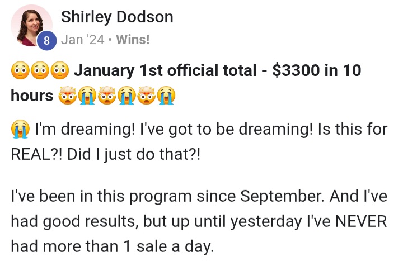Open Shirley Dodson's profile picture

pos(31,26)
